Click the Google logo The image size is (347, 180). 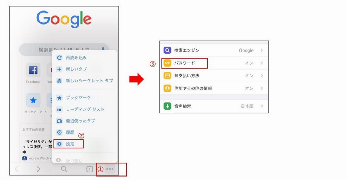[x=64, y=19]
